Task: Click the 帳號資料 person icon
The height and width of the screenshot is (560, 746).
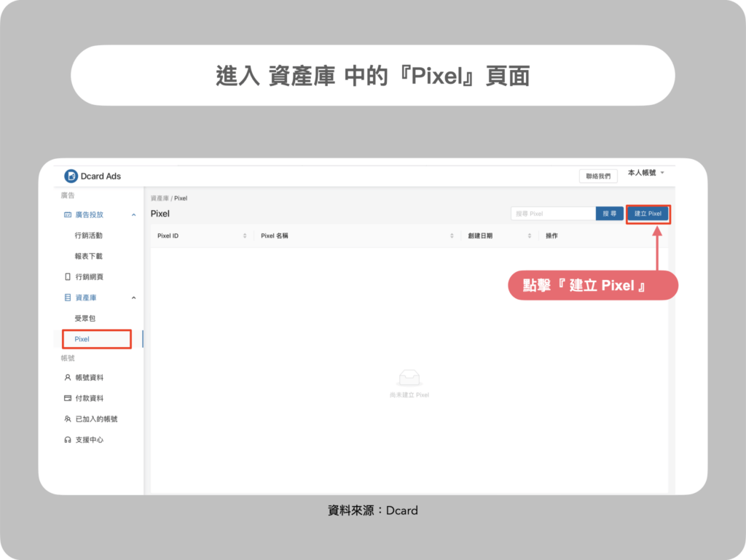Action: tap(68, 378)
